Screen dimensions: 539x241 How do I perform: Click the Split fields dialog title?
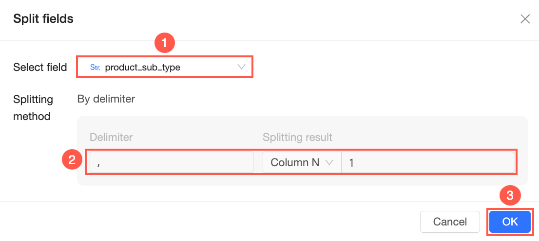pyautogui.click(x=43, y=19)
